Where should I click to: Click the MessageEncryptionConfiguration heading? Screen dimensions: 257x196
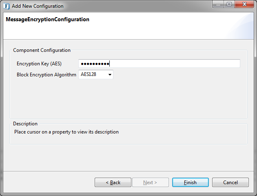pyautogui.click(x=47, y=20)
